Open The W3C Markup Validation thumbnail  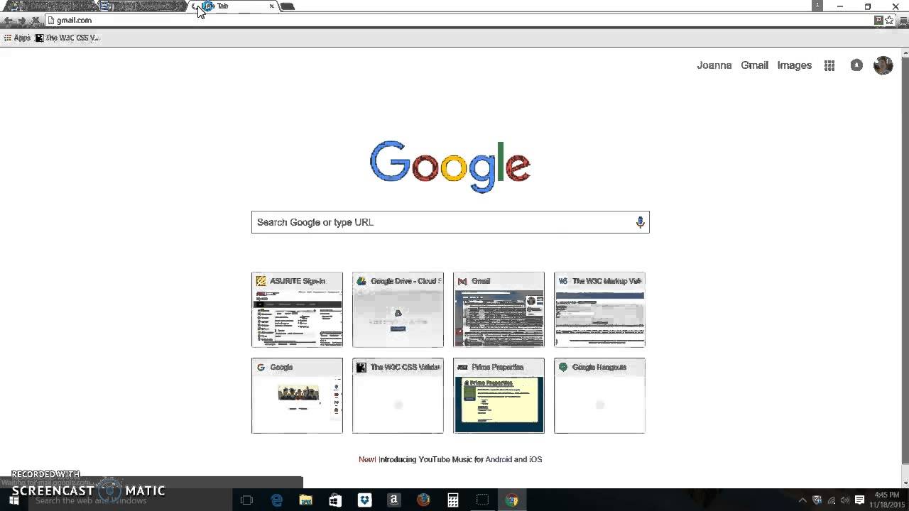[x=599, y=309]
